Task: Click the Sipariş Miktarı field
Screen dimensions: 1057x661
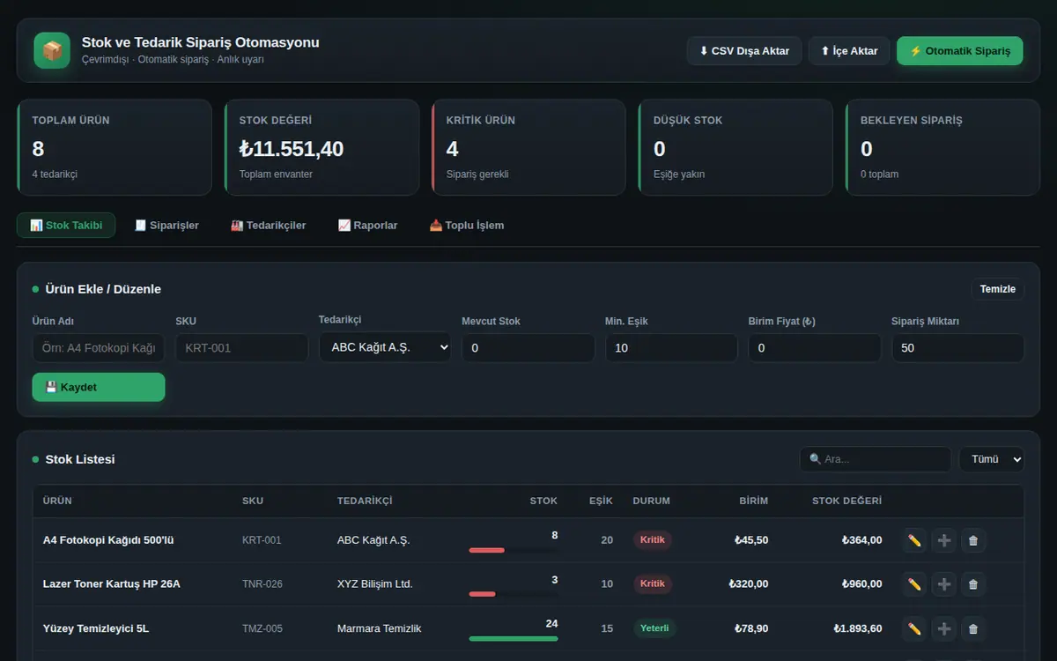Action: tap(957, 348)
